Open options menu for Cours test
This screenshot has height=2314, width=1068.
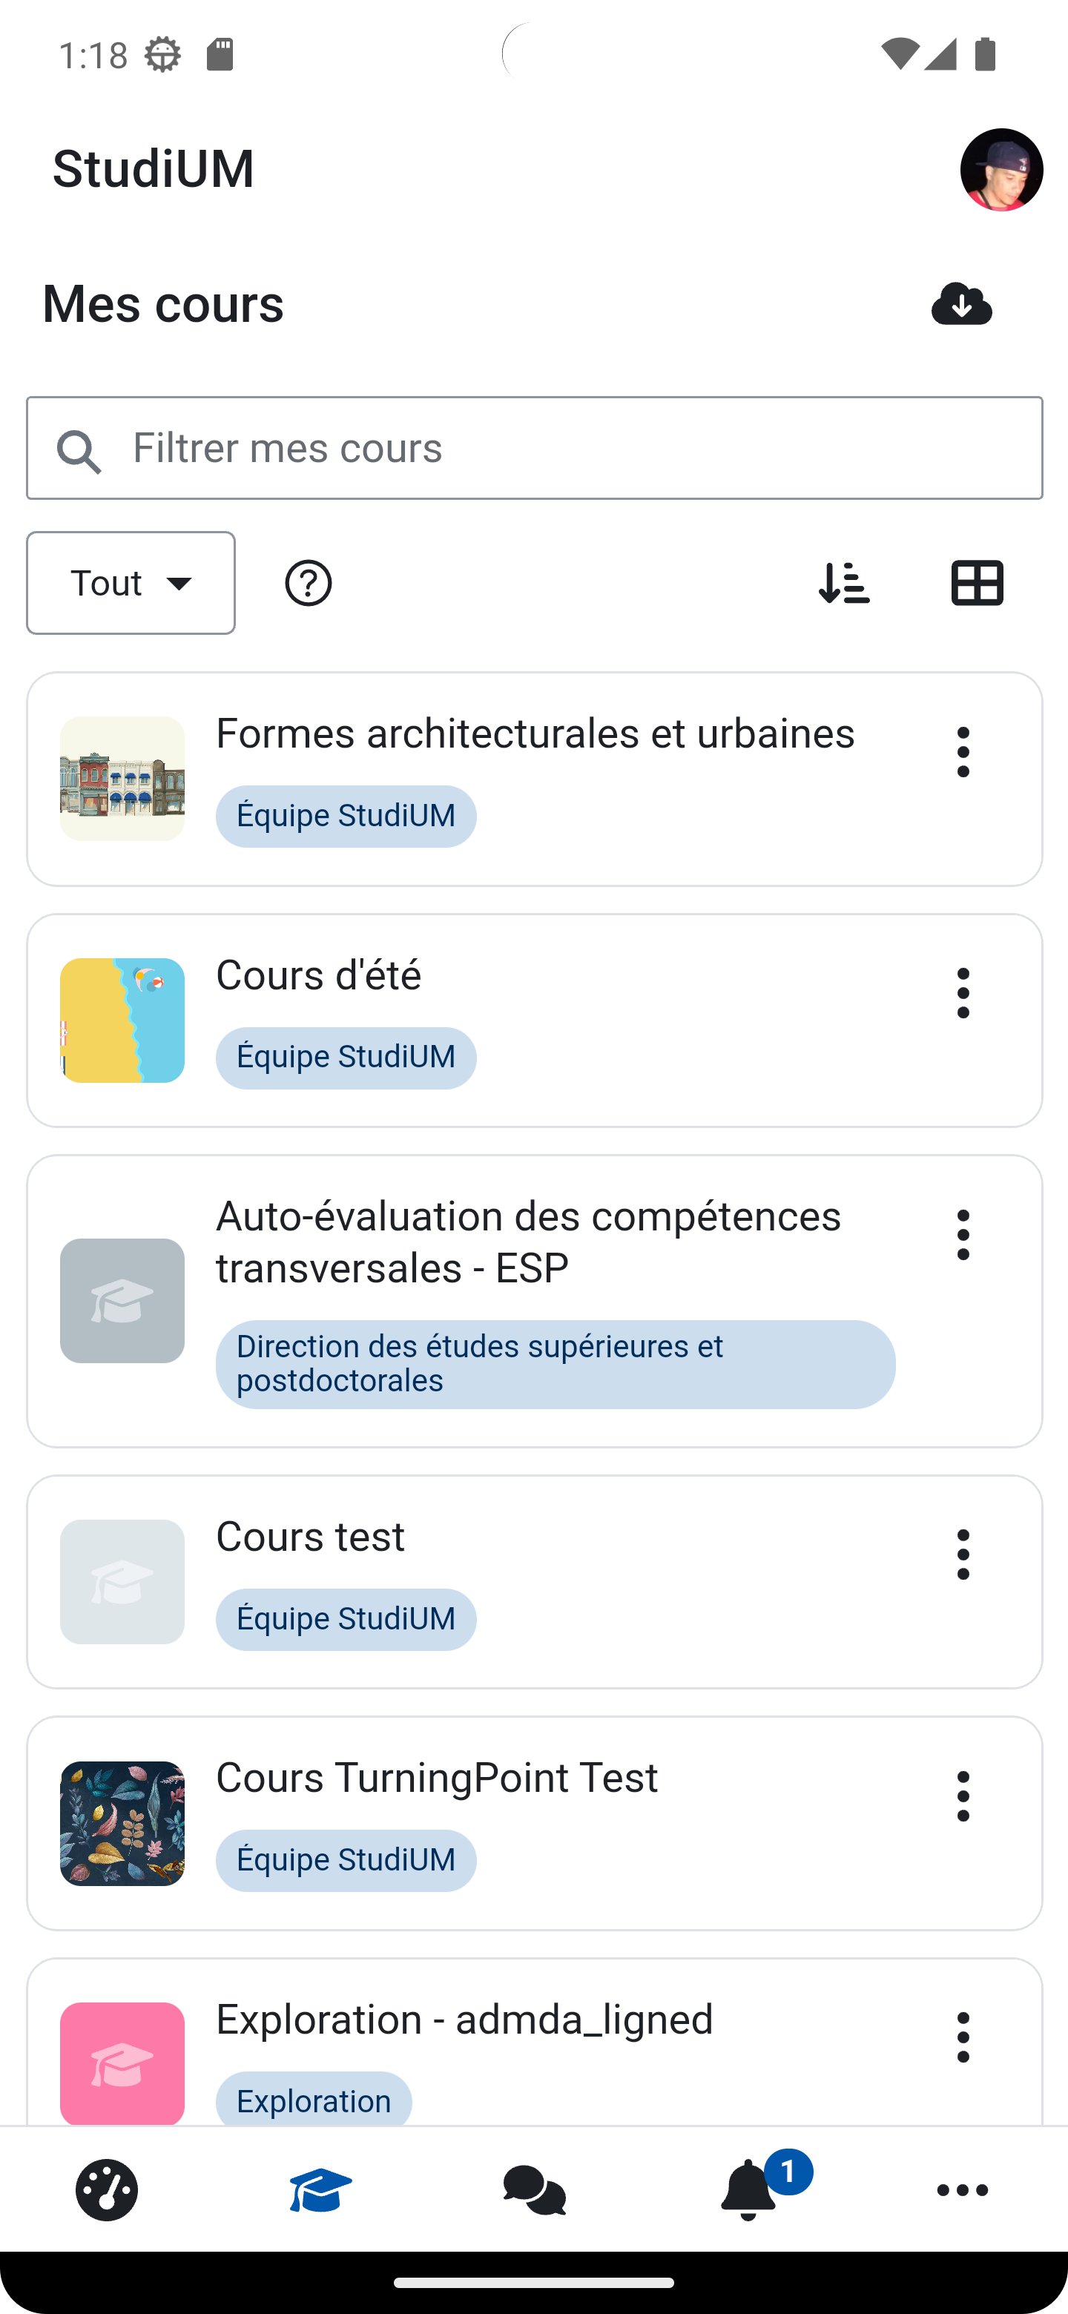pyautogui.click(x=963, y=1554)
